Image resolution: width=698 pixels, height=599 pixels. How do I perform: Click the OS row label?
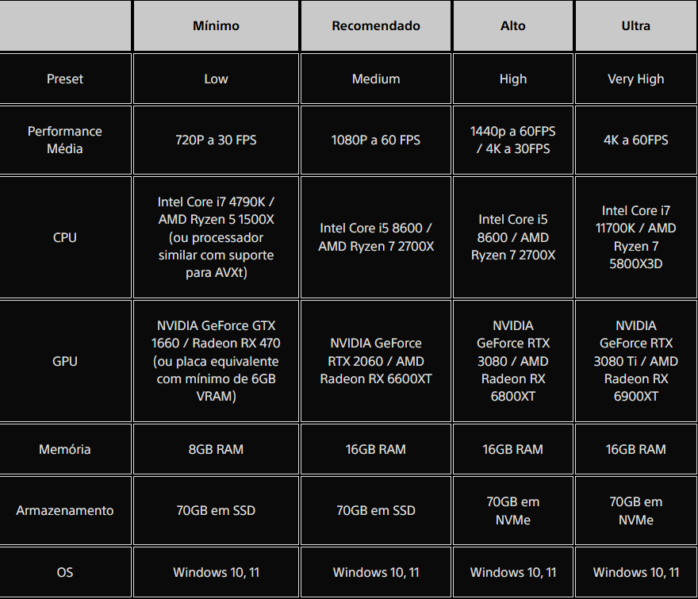click(65, 572)
